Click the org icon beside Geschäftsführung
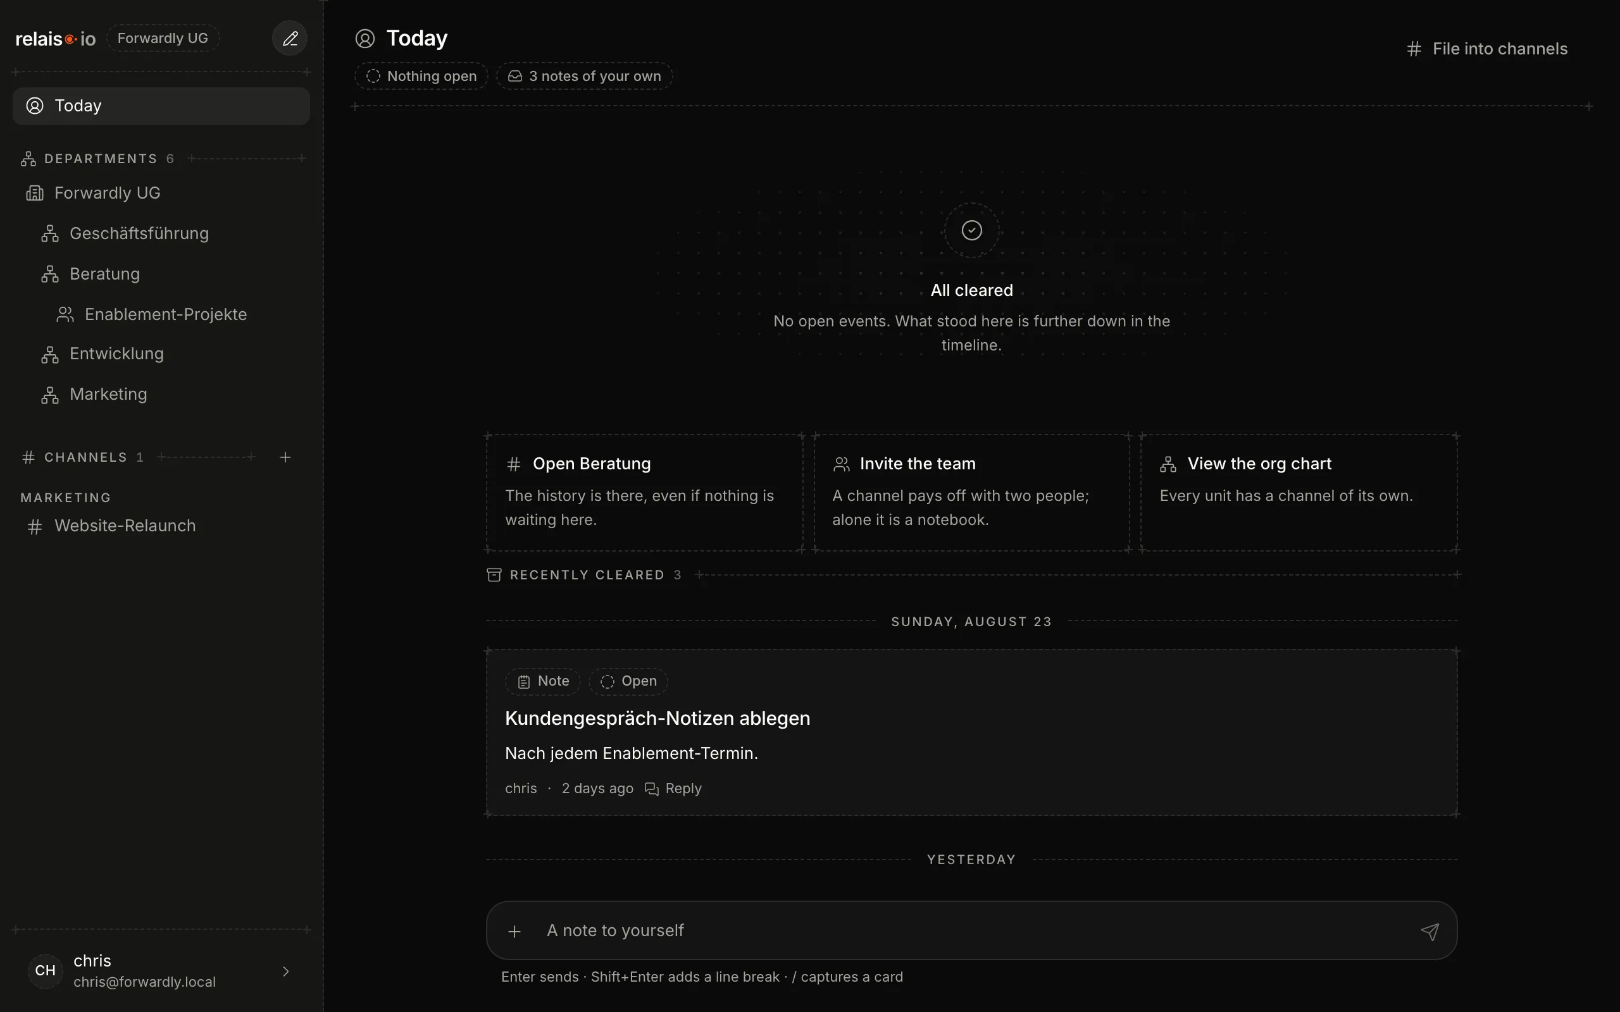 pos(50,233)
